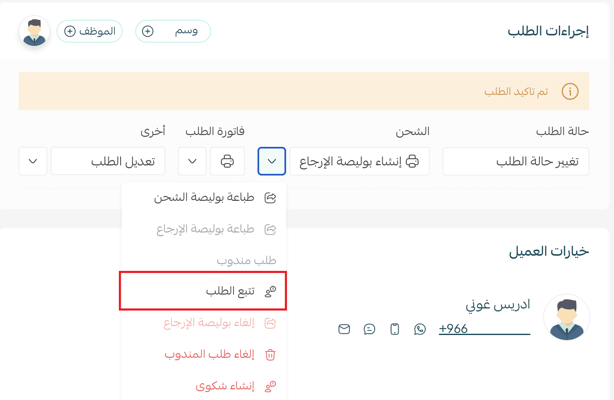The image size is (614, 400).
Task: Choose تتبع الطلب in the shipping menu
Action: (x=230, y=291)
